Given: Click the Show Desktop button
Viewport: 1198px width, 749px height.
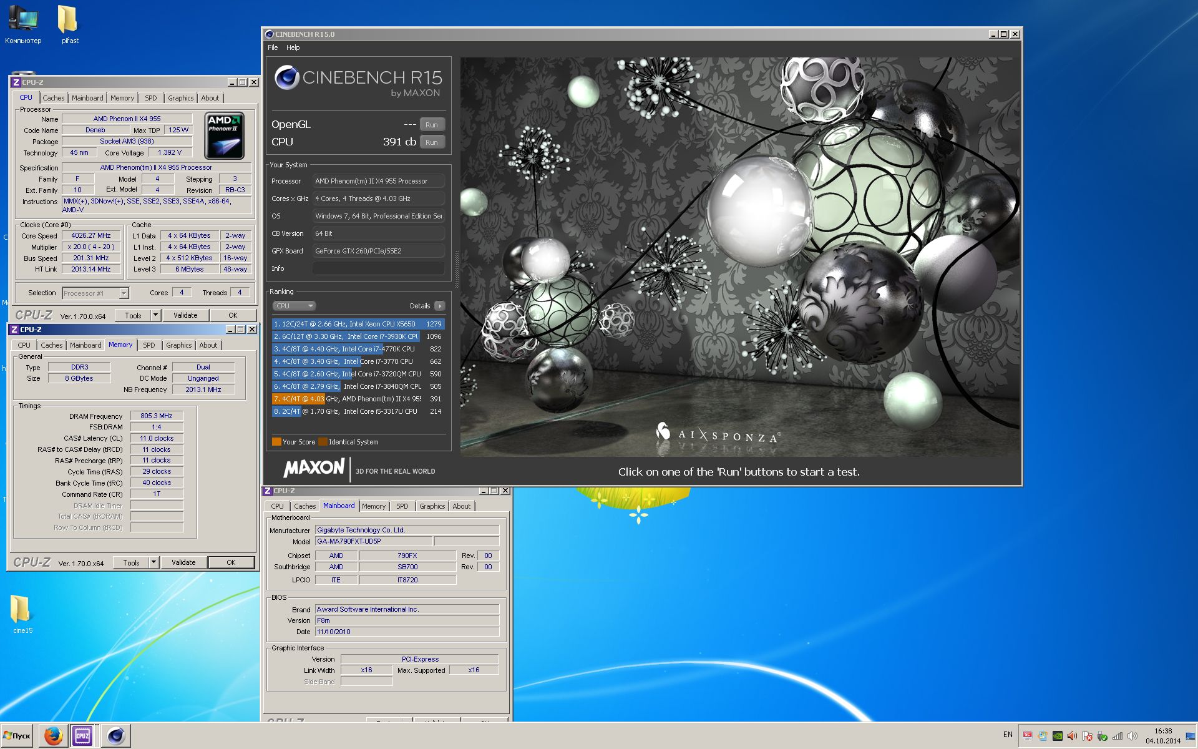Looking at the screenshot, I should tap(1191, 736).
